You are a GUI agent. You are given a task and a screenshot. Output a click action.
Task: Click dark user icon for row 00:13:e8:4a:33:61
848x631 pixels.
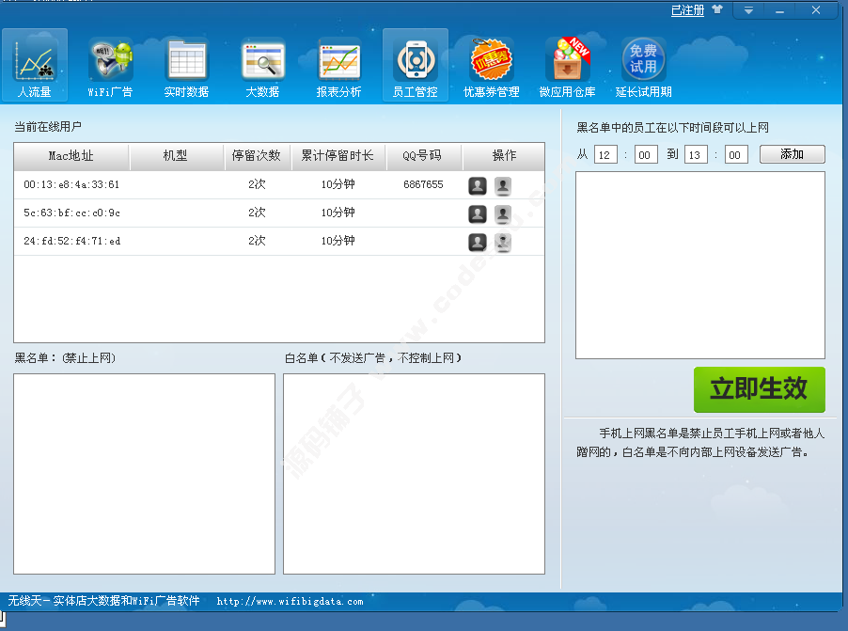[477, 186]
